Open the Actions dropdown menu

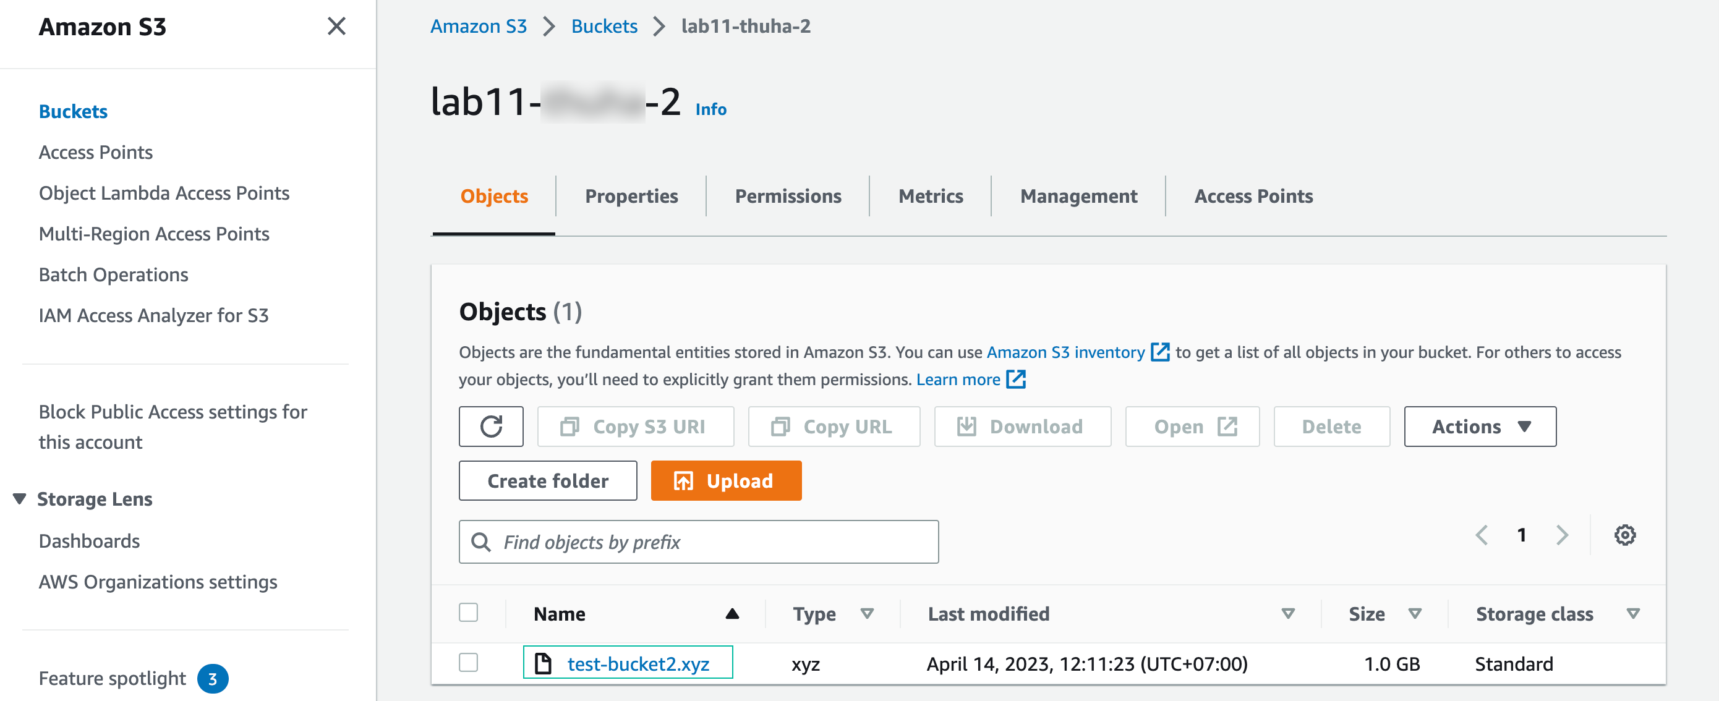click(x=1480, y=426)
